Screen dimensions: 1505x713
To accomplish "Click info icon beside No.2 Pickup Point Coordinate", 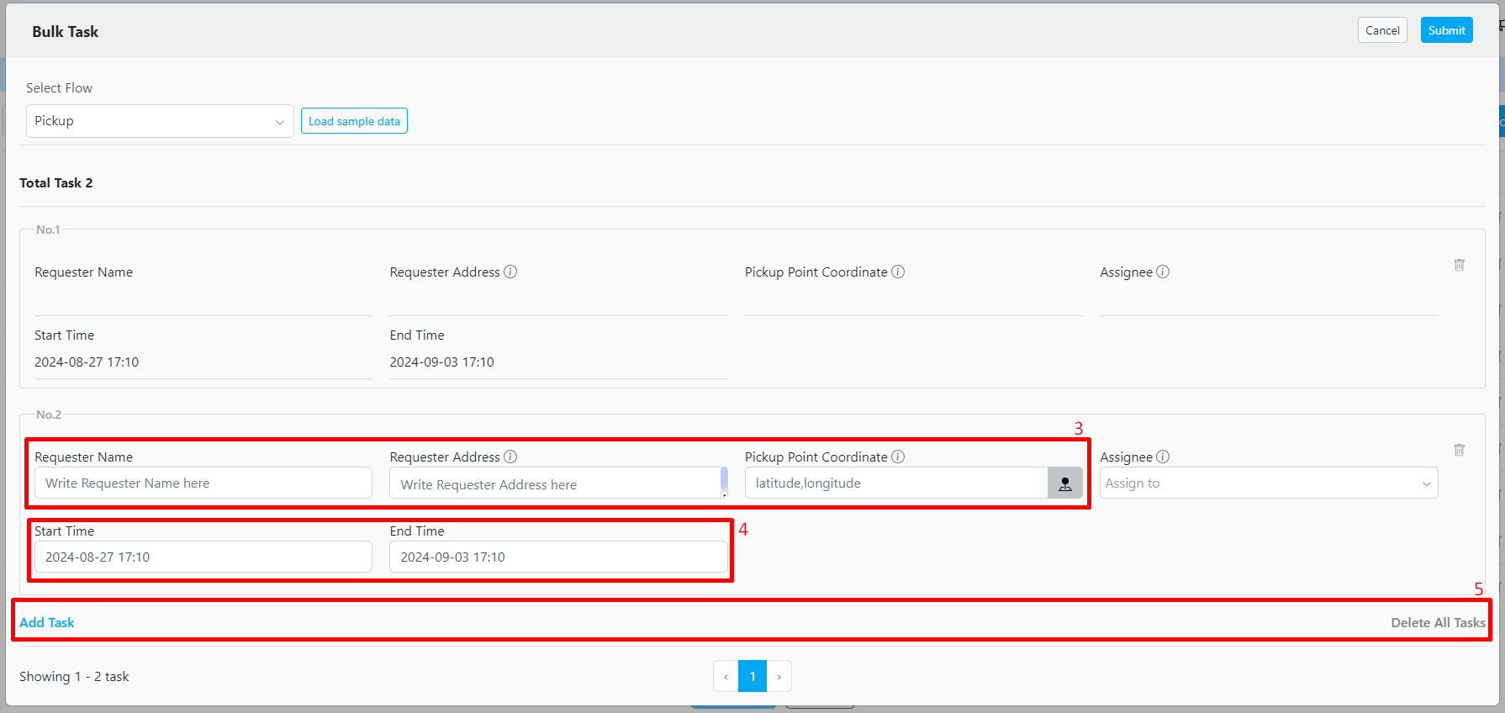I will click(898, 457).
